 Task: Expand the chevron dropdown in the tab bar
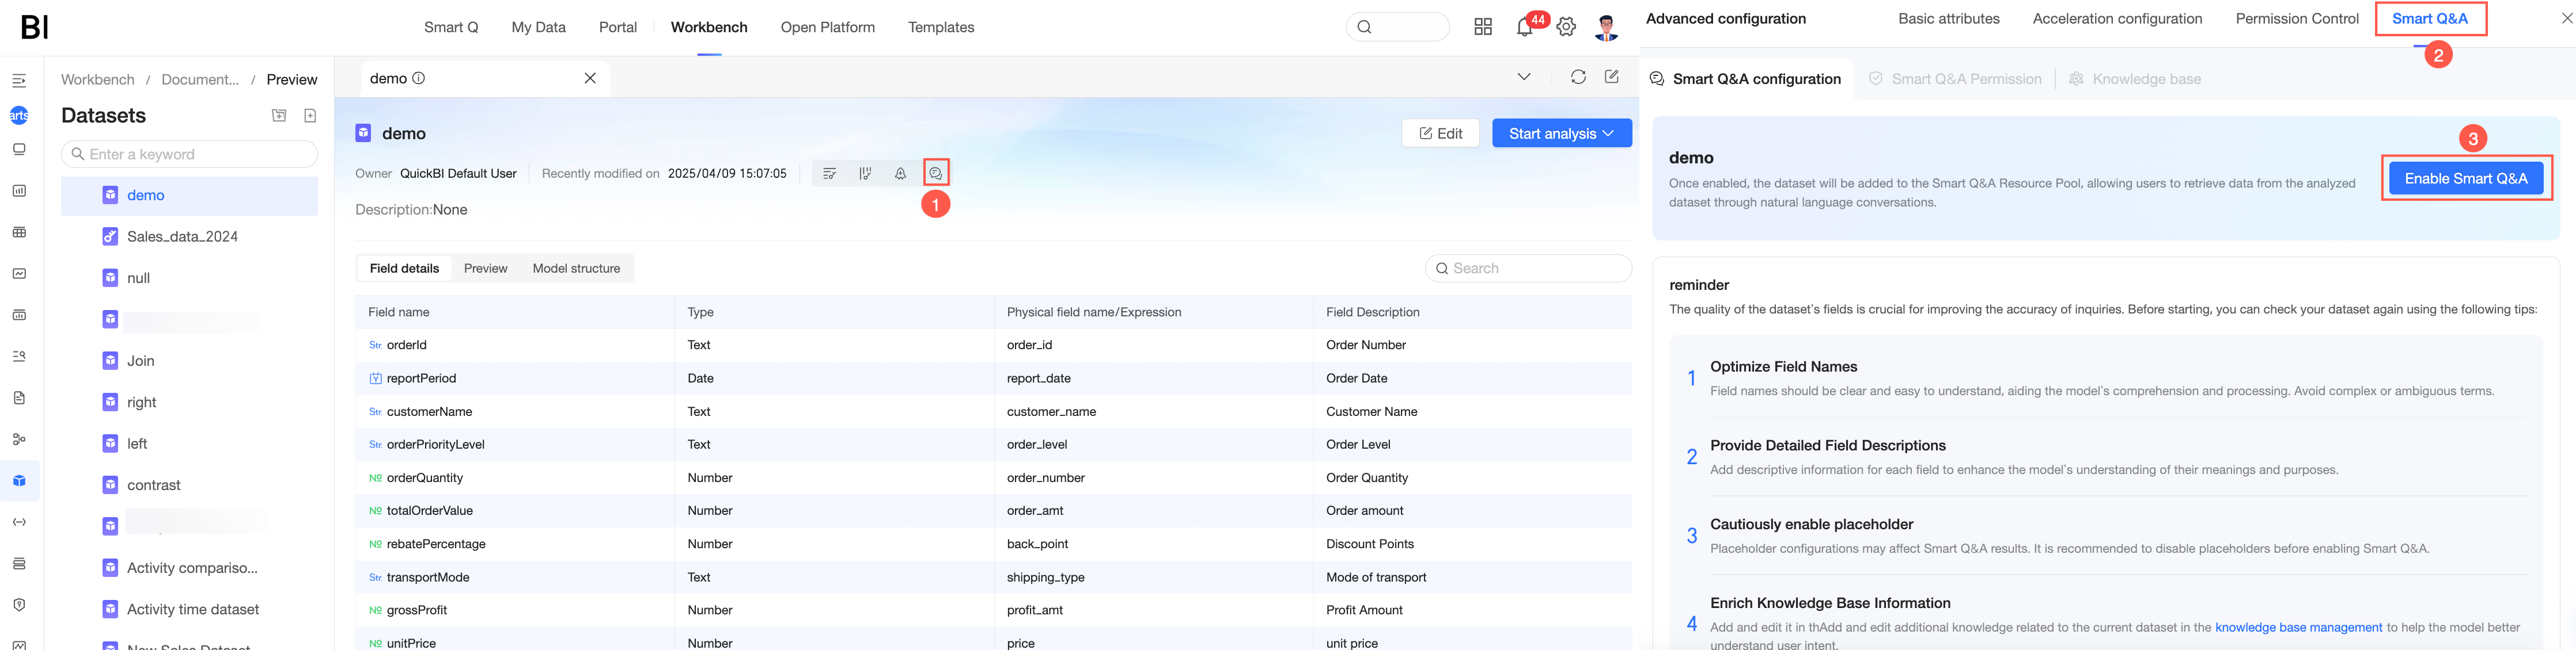pyautogui.click(x=1524, y=77)
